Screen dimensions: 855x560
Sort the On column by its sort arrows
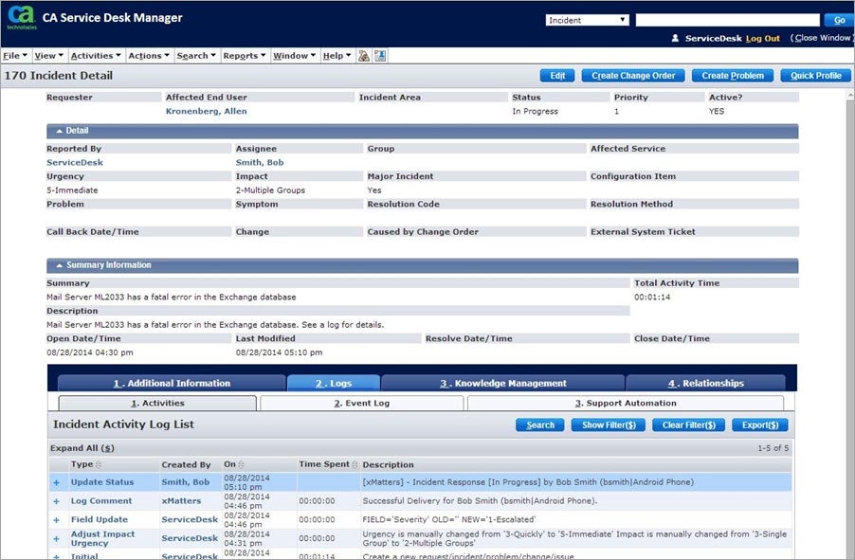[240, 464]
